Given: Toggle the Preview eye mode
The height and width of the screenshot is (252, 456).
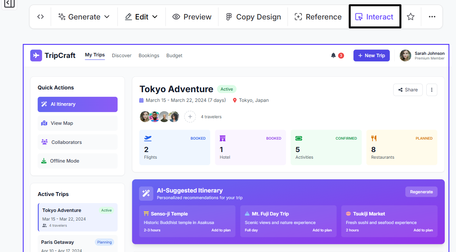Looking at the screenshot, I should (x=192, y=17).
